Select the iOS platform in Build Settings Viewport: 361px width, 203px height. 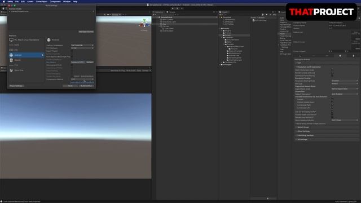click(27, 50)
